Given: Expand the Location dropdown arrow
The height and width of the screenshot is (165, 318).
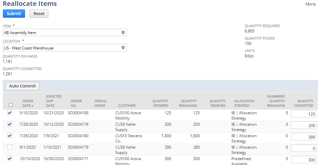Looking at the screenshot, I should [123, 48].
